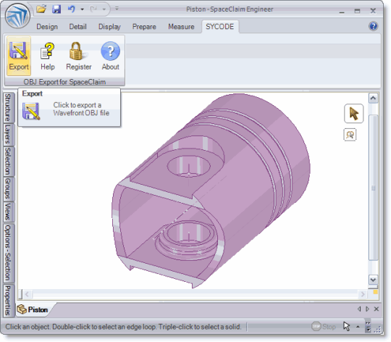
Task: Click the Open folder icon in quick access
Action: 41,9
